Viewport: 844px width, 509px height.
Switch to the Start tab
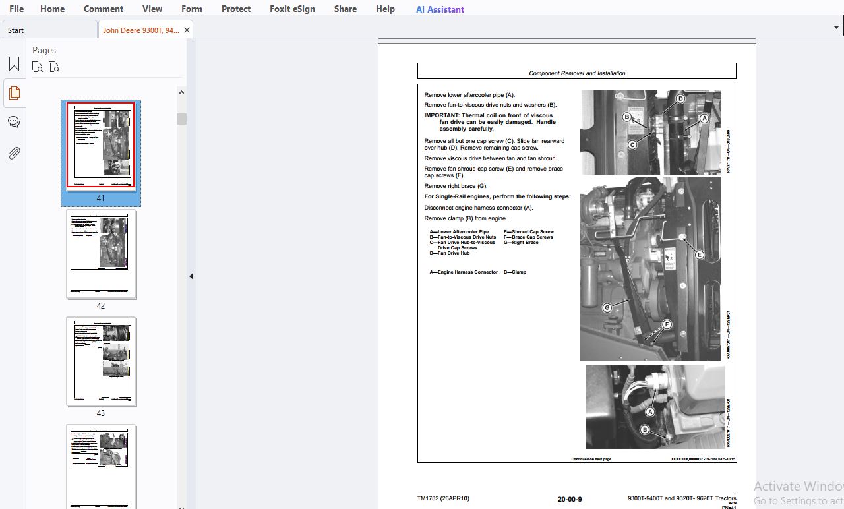(49, 30)
